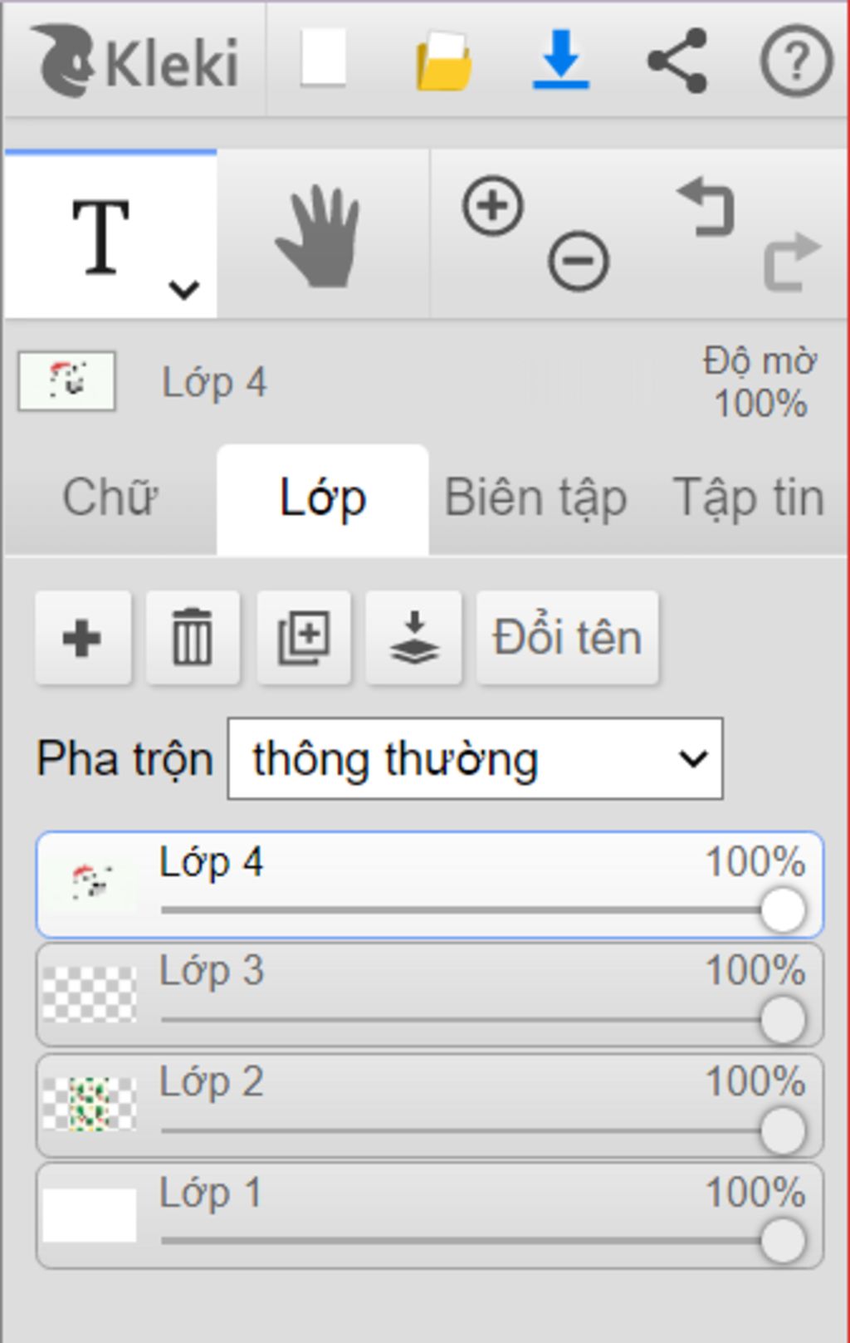Create a new blank image
Viewport: 850px width, 1343px height.
pos(323,57)
